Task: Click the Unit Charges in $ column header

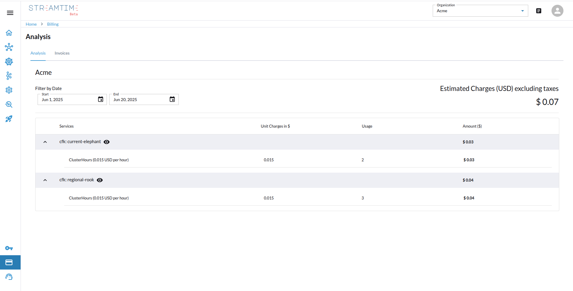Action: click(x=275, y=126)
